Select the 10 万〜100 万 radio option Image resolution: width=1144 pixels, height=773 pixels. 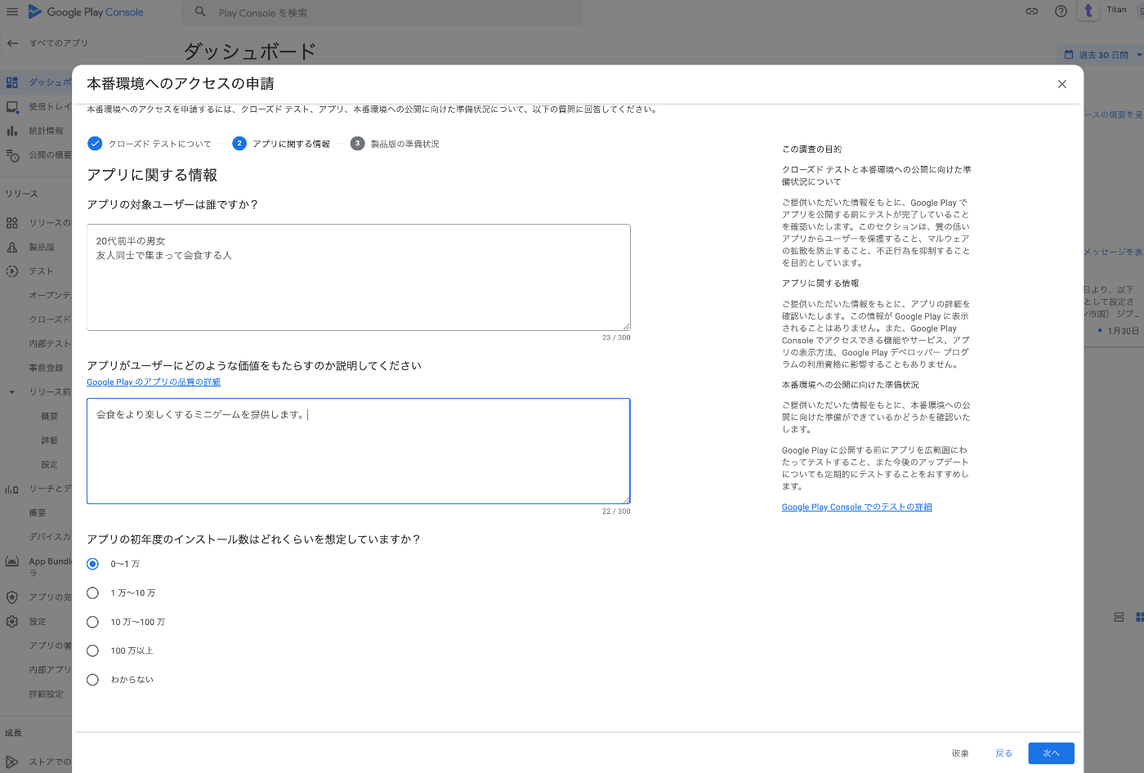coord(93,622)
